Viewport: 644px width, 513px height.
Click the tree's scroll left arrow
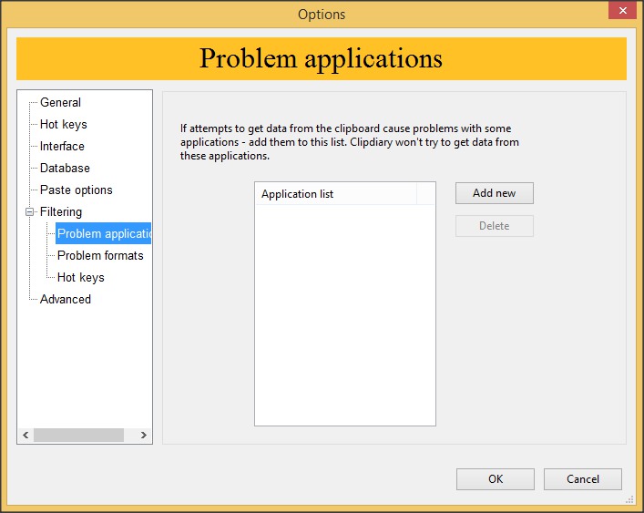point(26,436)
